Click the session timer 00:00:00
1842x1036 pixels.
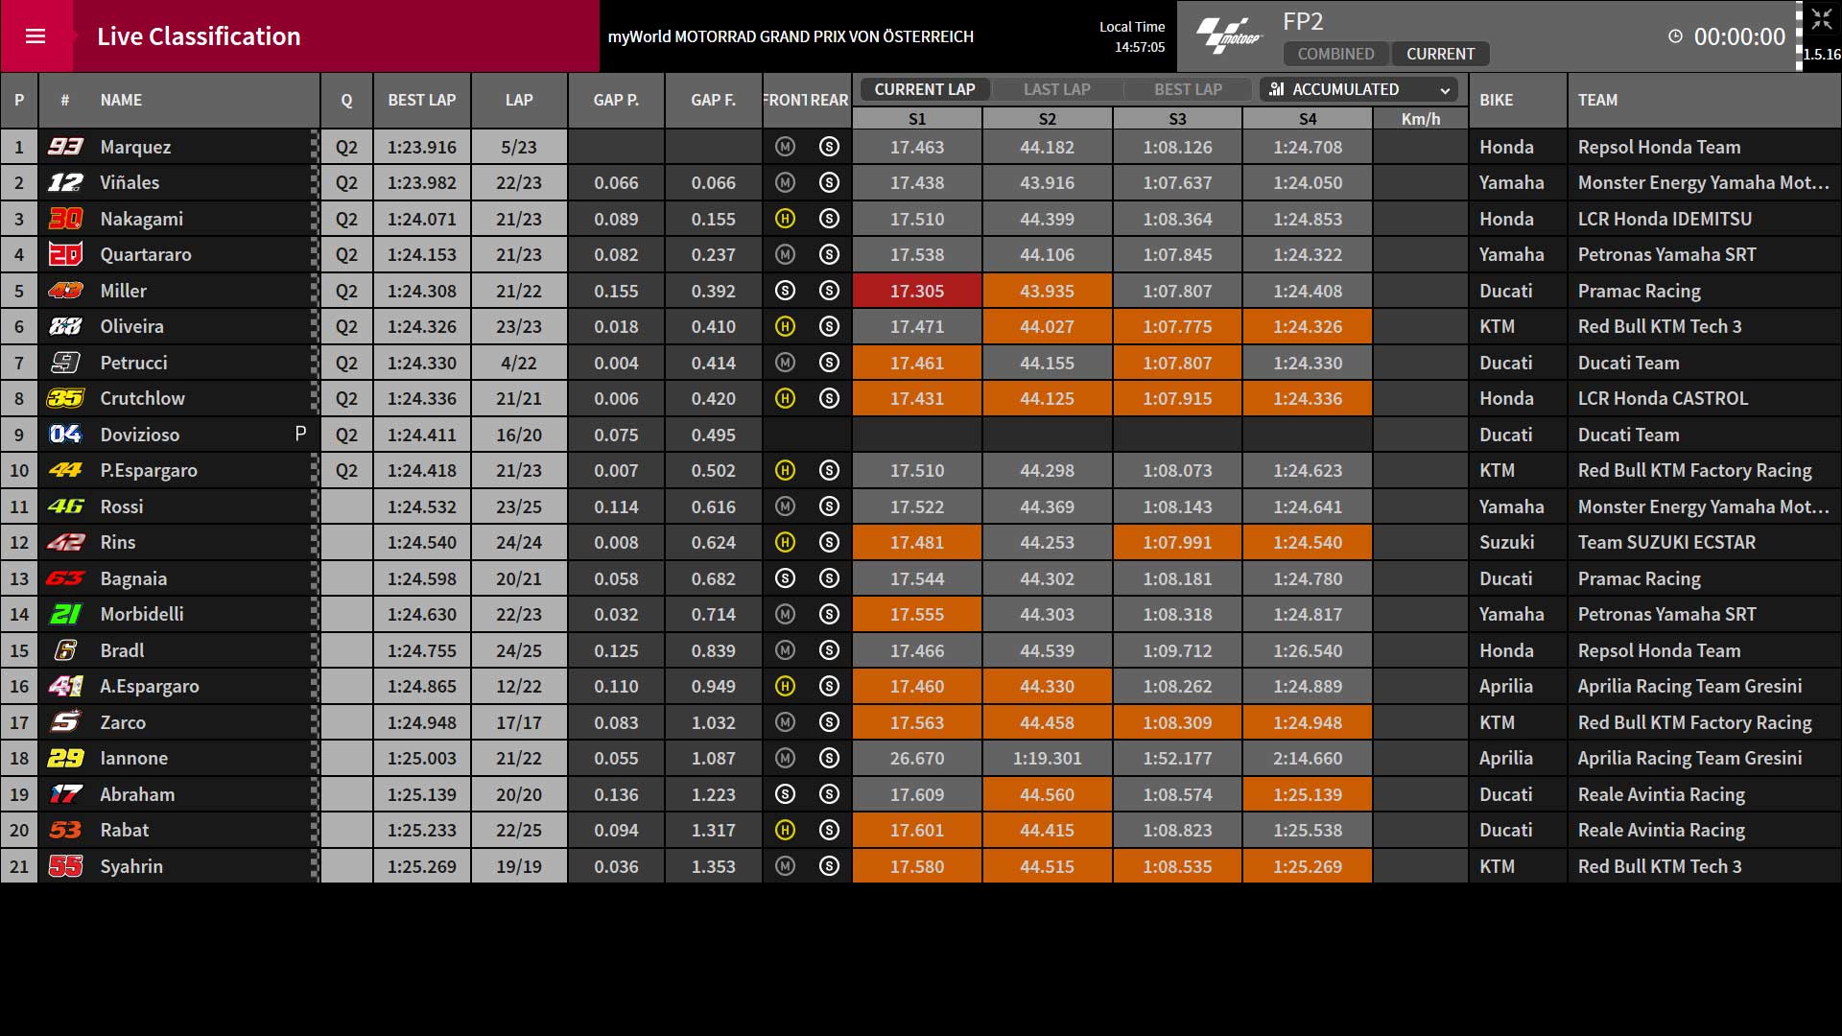[1739, 36]
